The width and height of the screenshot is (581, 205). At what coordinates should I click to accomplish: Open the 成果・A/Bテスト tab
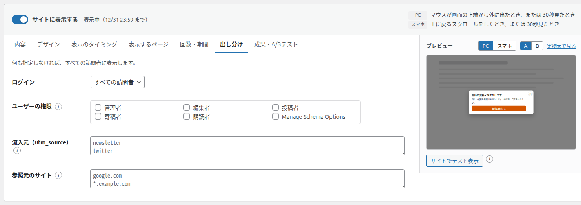click(276, 44)
